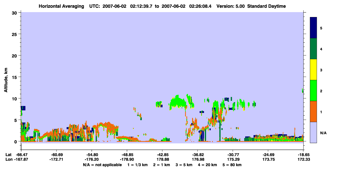Click the latitude value -54.80
The image size is (337, 172).
point(92,155)
